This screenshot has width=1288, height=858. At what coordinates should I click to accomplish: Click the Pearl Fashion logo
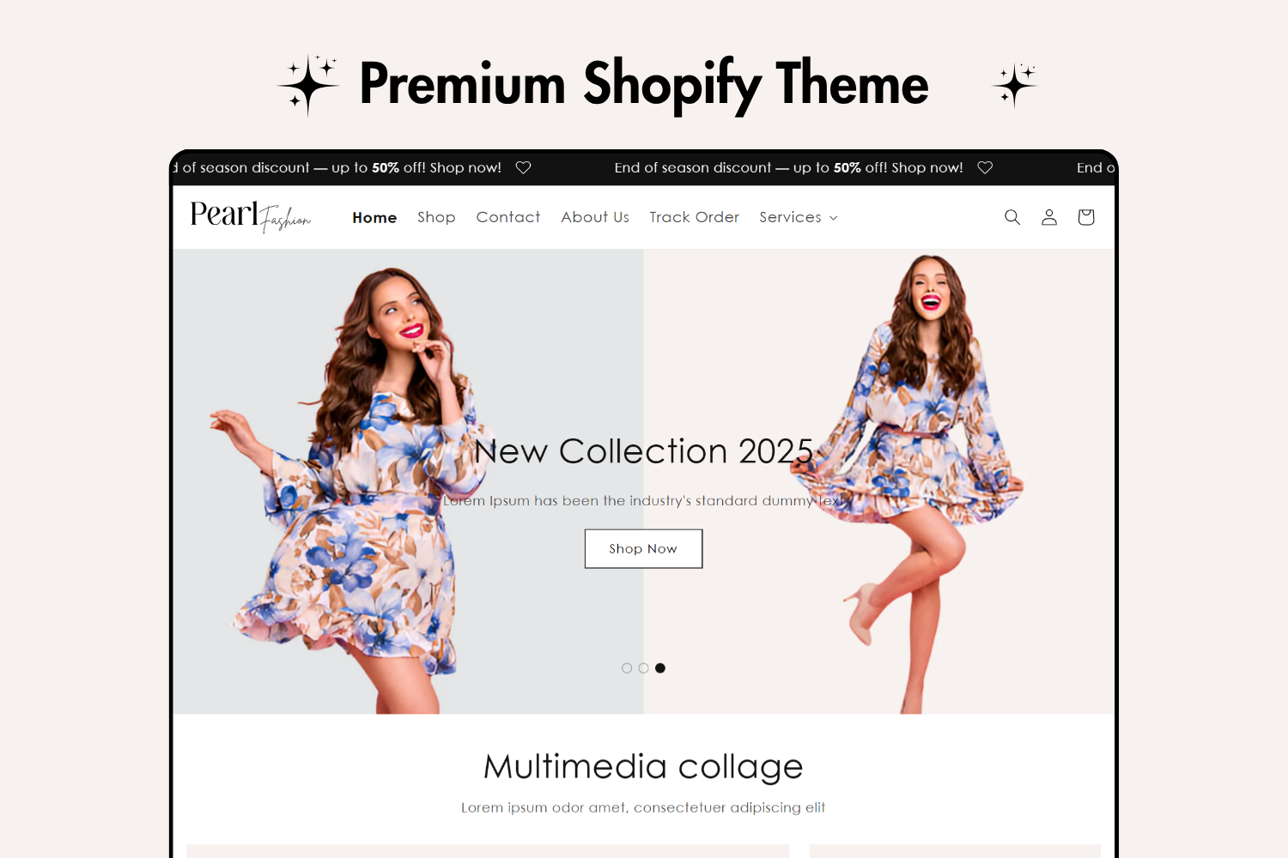pos(251,216)
